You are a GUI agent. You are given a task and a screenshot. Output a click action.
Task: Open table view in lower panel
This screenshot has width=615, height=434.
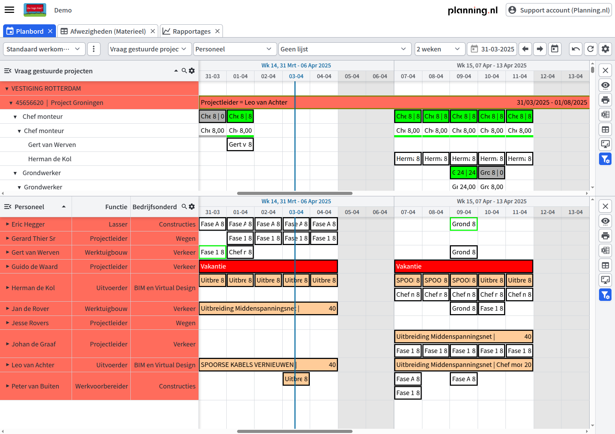coord(605,265)
